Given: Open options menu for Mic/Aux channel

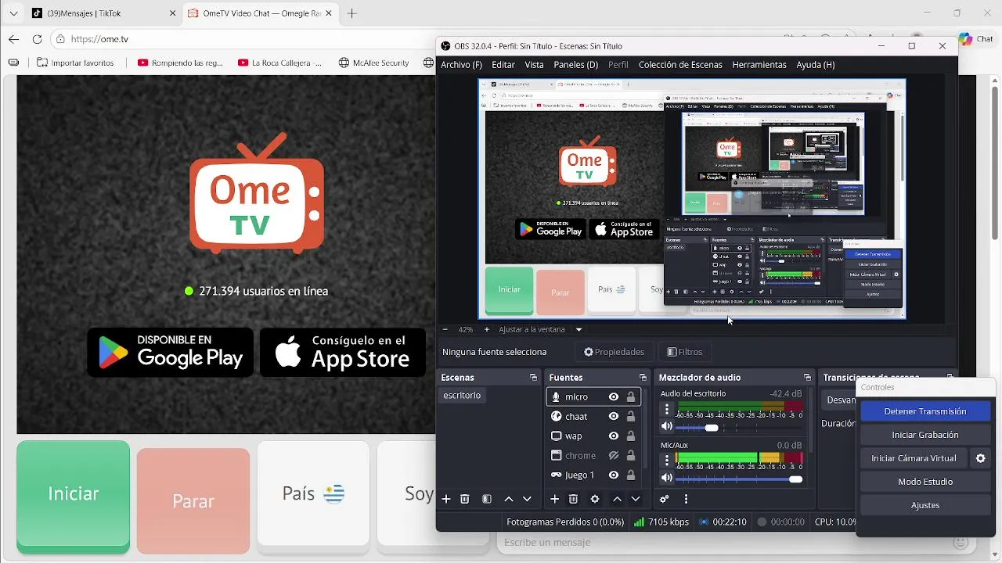Looking at the screenshot, I should [x=667, y=460].
